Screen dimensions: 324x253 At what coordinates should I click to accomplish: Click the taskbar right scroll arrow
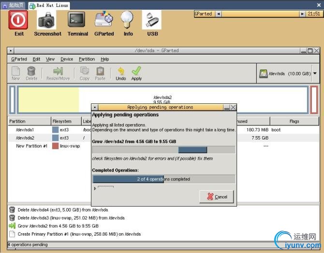pyautogui.click(x=302, y=14)
